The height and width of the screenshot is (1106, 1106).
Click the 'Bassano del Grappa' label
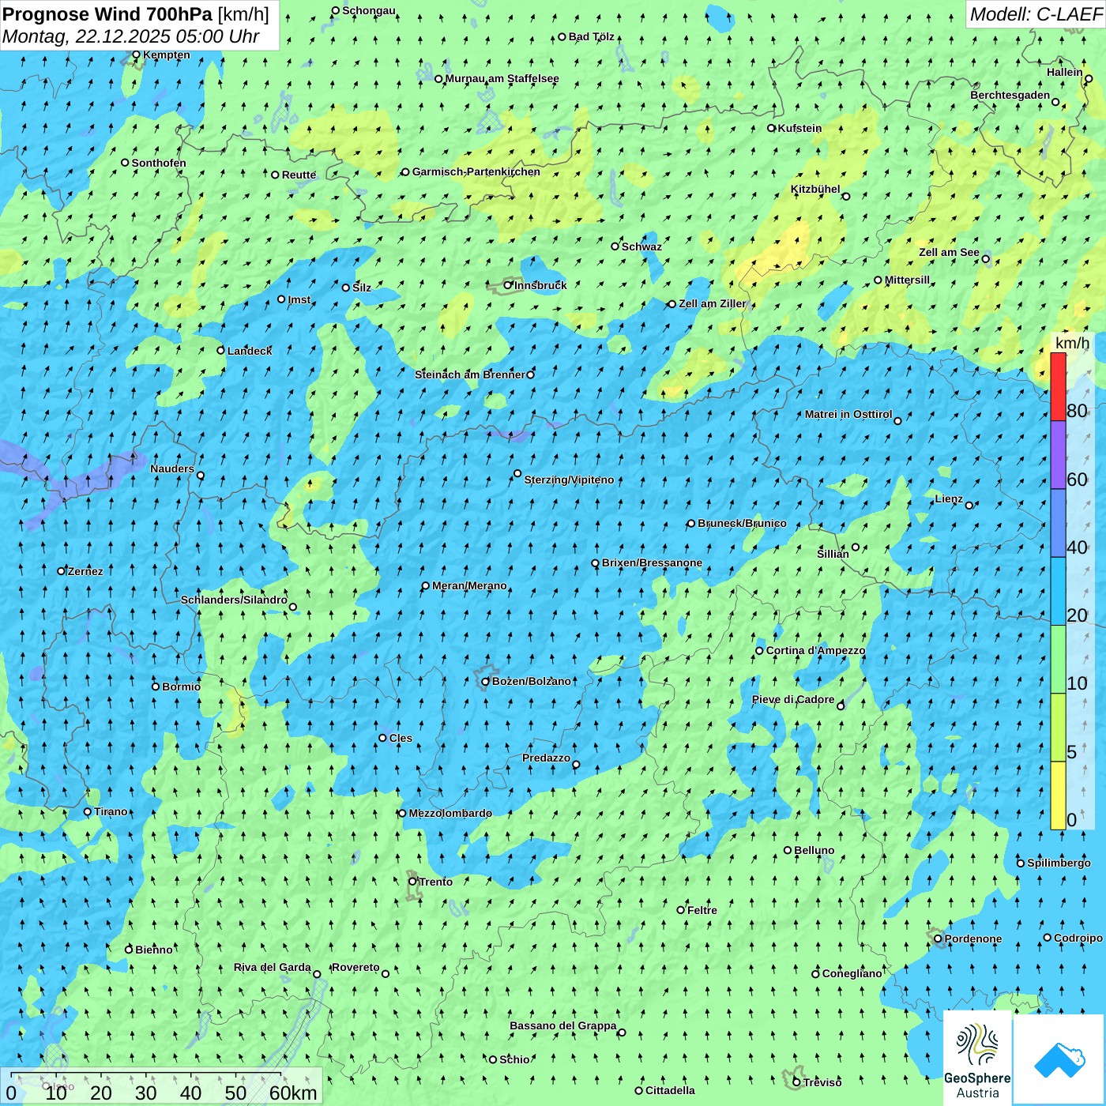pyautogui.click(x=563, y=1025)
